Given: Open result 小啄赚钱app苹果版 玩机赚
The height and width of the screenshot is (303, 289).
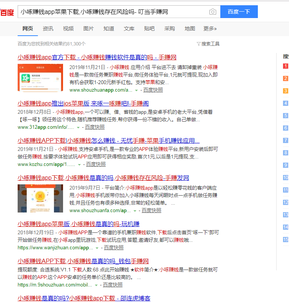Looking at the screenshot, I should (78, 224).
